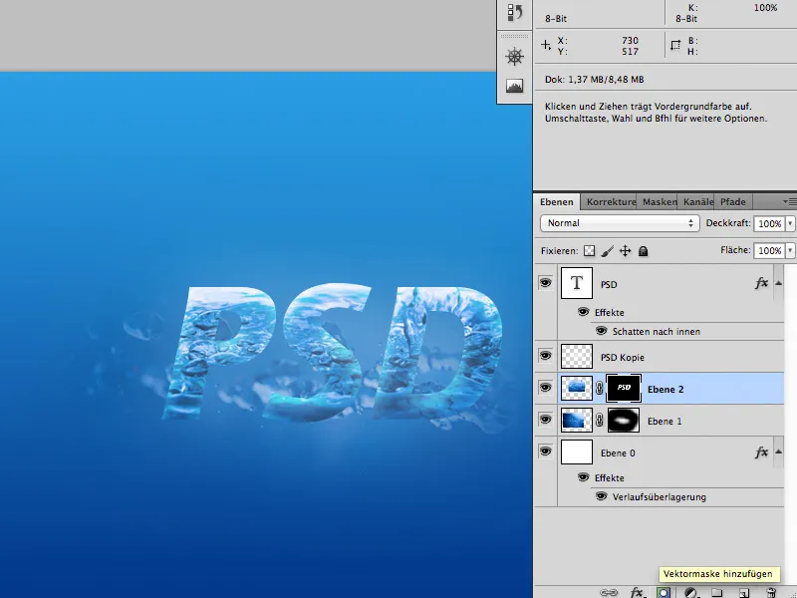Hide the Ebene 2 layer

tap(545, 388)
